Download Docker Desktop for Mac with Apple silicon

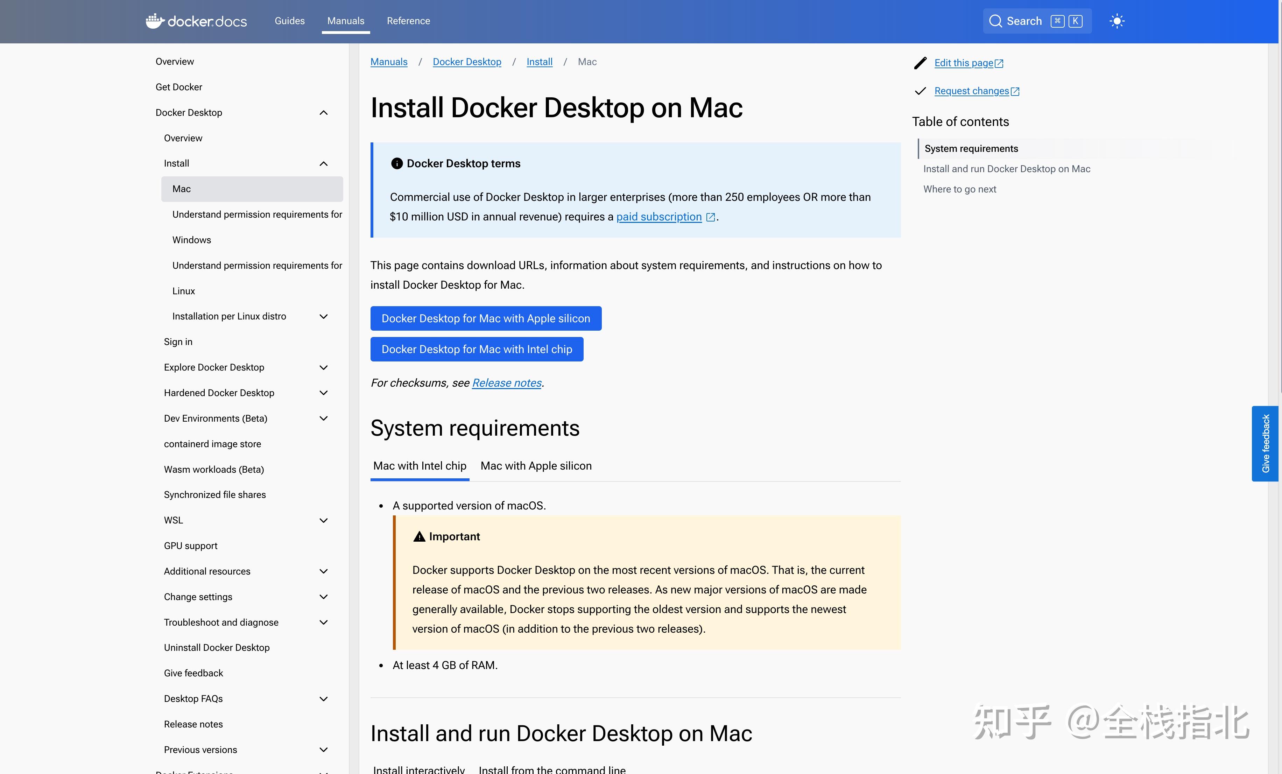tap(485, 318)
